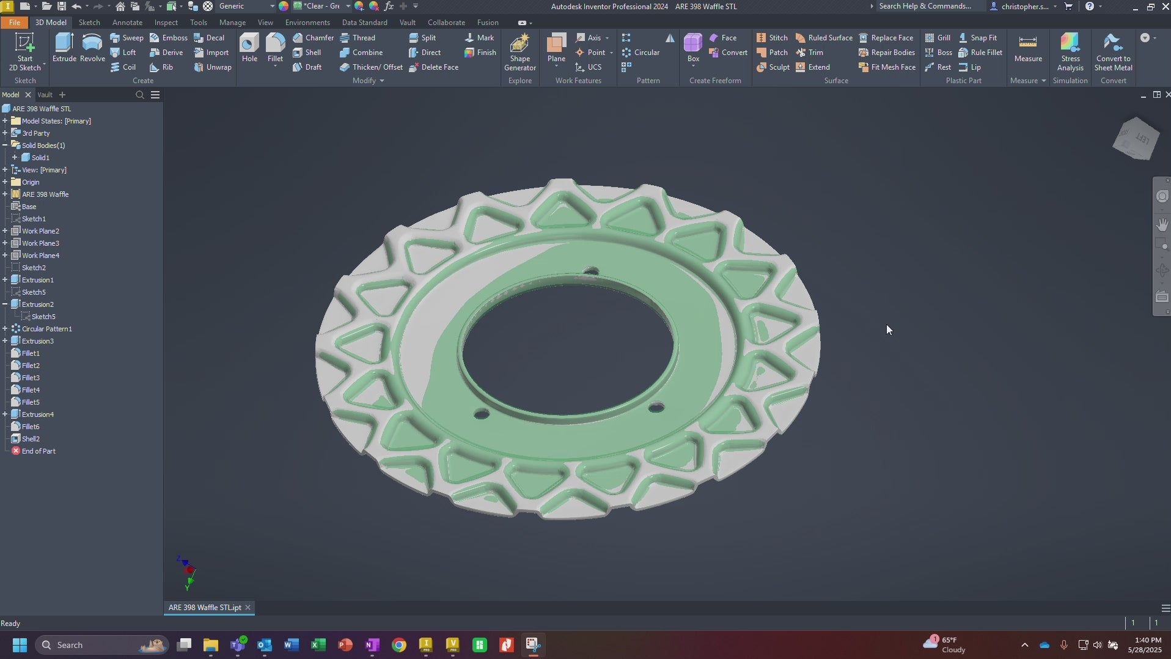Screen dimensions: 1171x659
Task: Launch Stress Analysis simulation
Action: [x=1070, y=52]
